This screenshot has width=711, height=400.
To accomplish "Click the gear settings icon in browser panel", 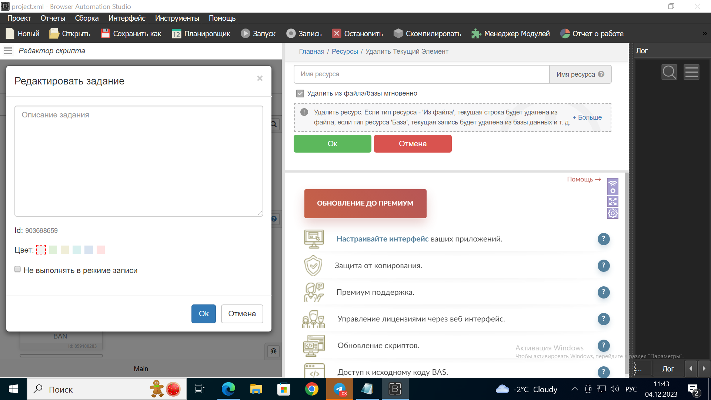I will point(613,213).
